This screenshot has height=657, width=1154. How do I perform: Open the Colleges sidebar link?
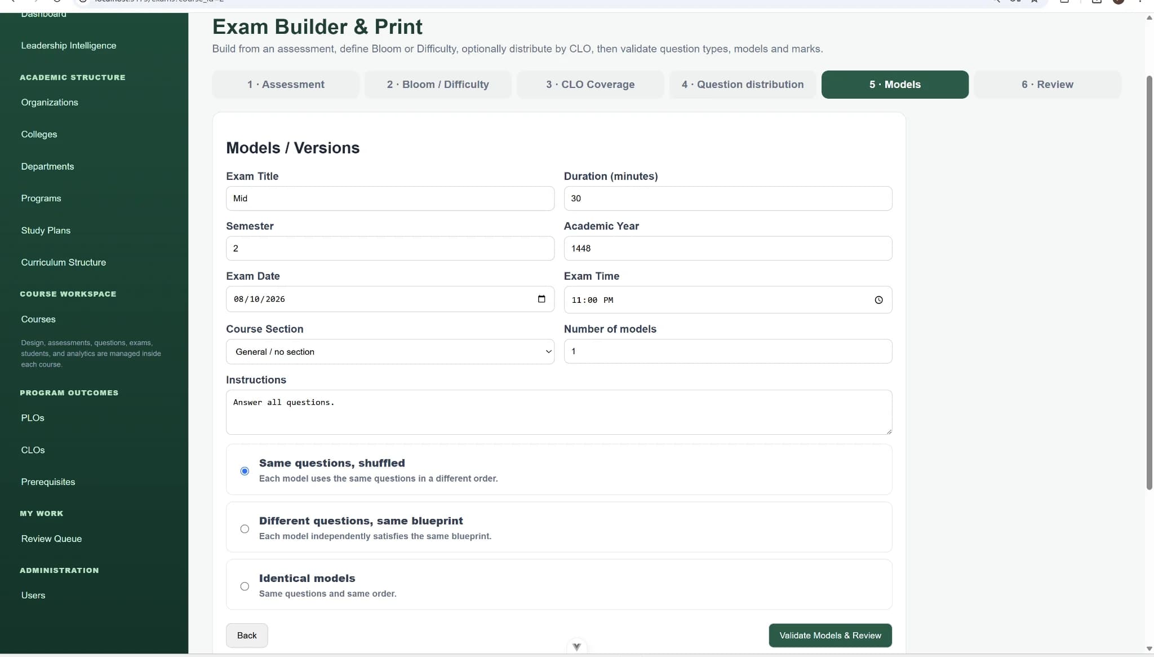coord(39,134)
